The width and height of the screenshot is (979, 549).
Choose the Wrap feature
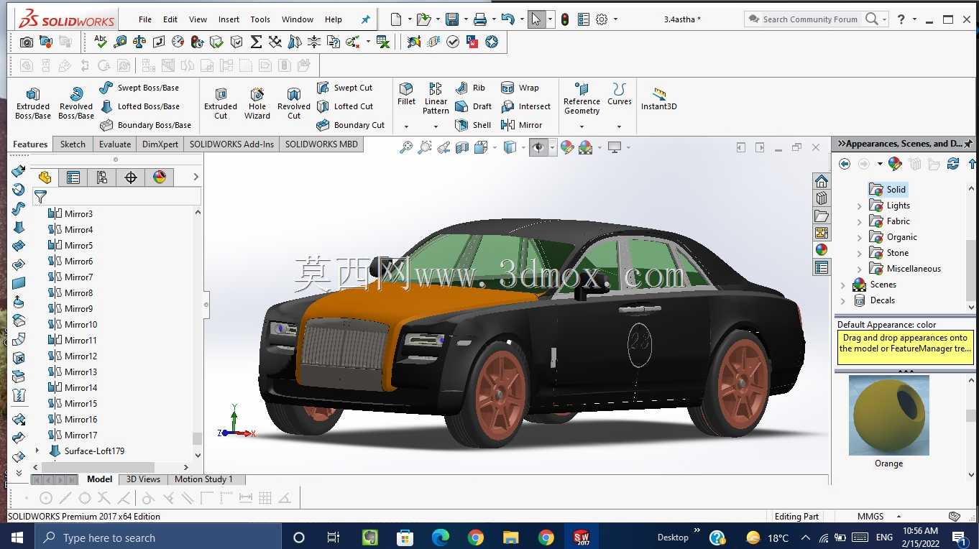tap(520, 88)
